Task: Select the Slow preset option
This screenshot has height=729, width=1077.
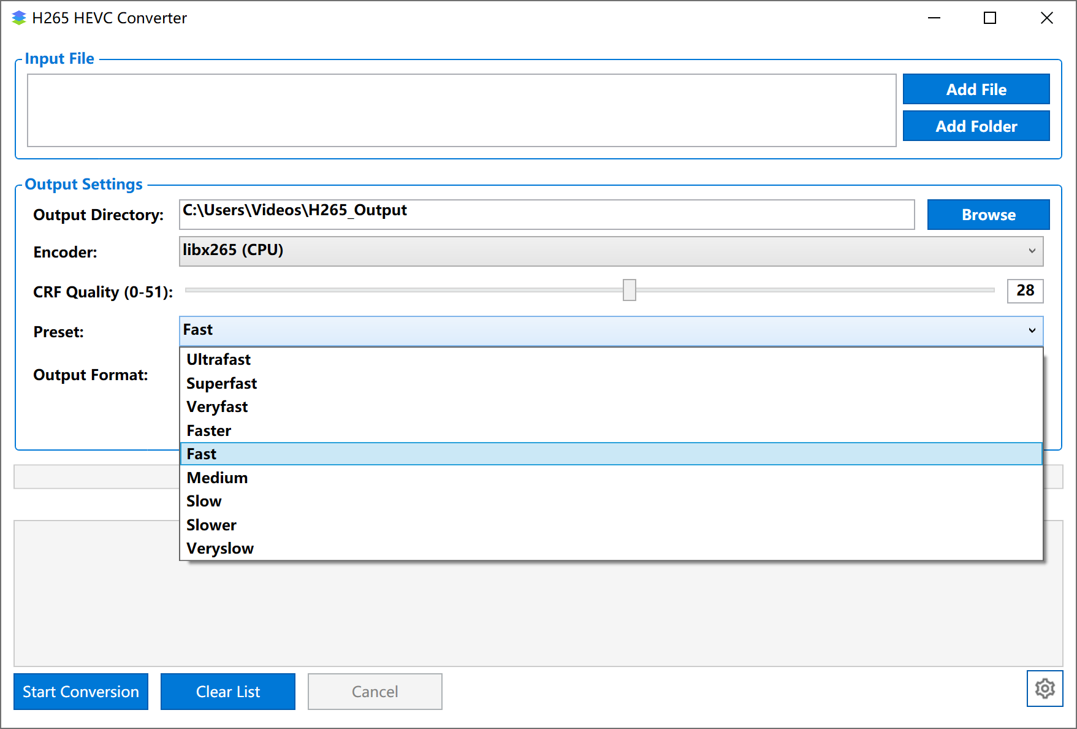Action: point(204,501)
